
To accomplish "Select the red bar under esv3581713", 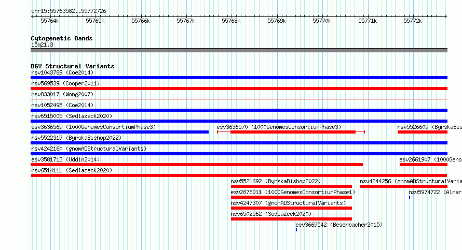I will point(197,165).
